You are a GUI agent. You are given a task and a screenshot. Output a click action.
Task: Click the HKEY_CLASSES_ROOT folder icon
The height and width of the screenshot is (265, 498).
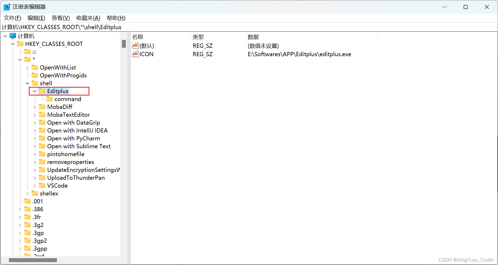tap(20, 44)
